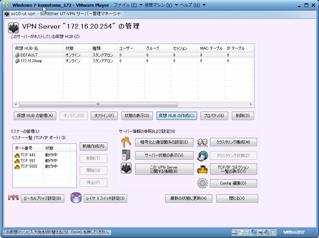Select the 172.16.20seg hub icon
This screenshot has height=238, width=319.
coord(17,61)
